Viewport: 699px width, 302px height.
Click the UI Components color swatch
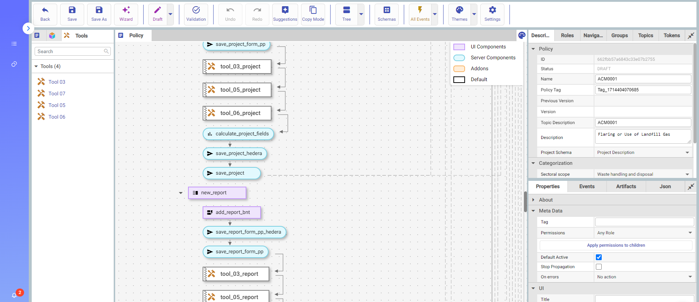pos(459,47)
